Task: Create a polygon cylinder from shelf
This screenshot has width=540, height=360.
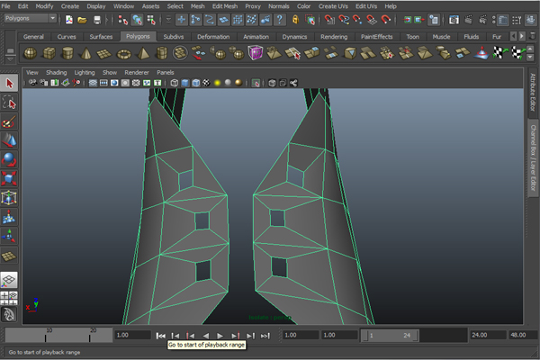Action: (67, 53)
